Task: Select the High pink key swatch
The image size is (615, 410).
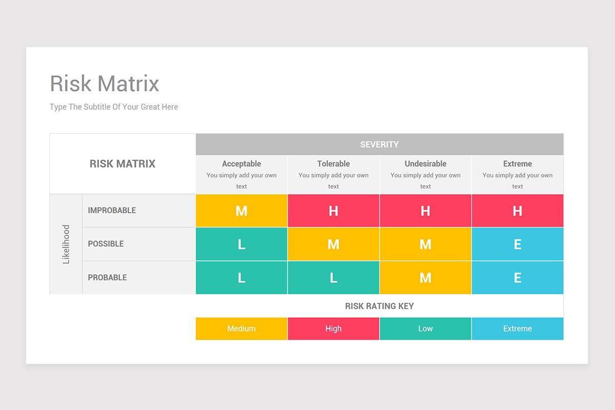Action: point(333,329)
